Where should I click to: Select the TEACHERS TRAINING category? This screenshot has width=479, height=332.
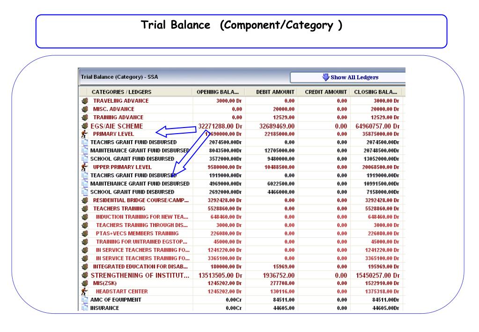tap(119, 209)
